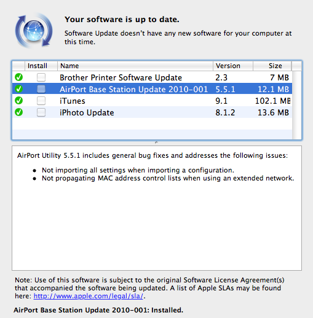Click green checkmark beside Brother Printer Software Update
Image resolution: width=313 pixels, height=318 pixels.
tap(18, 77)
